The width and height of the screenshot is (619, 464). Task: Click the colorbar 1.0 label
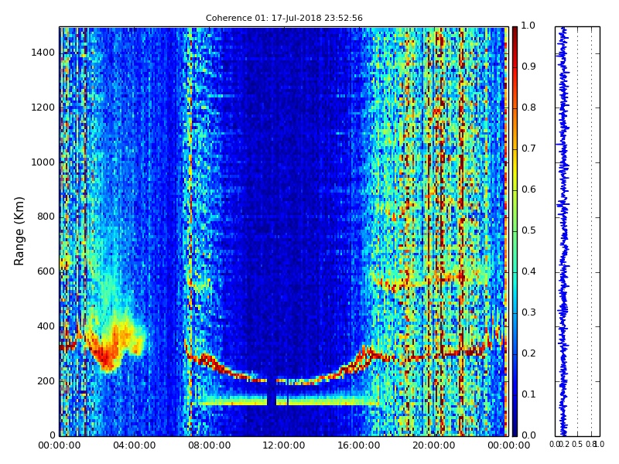coord(528,26)
